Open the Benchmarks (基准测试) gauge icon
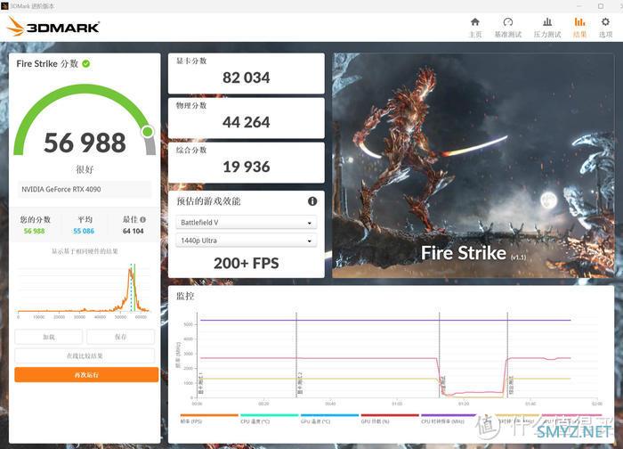The width and height of the screenshot is (623, 449). pyautogui.click(x=508, y=22)
